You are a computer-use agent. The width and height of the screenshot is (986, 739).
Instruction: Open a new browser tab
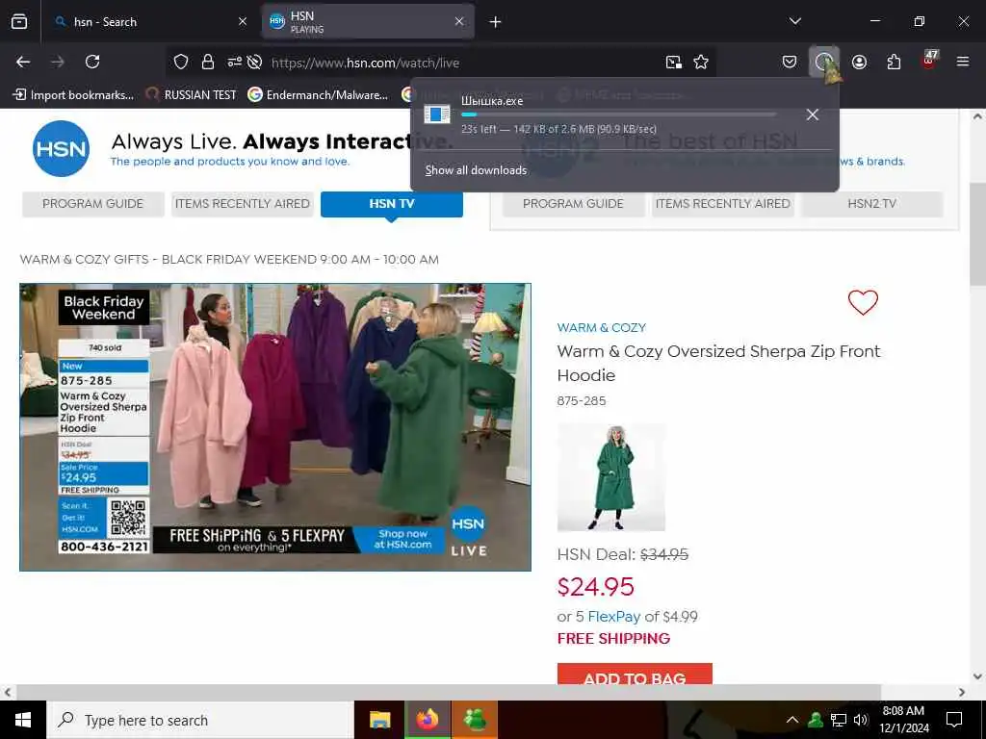pos(496,22)
